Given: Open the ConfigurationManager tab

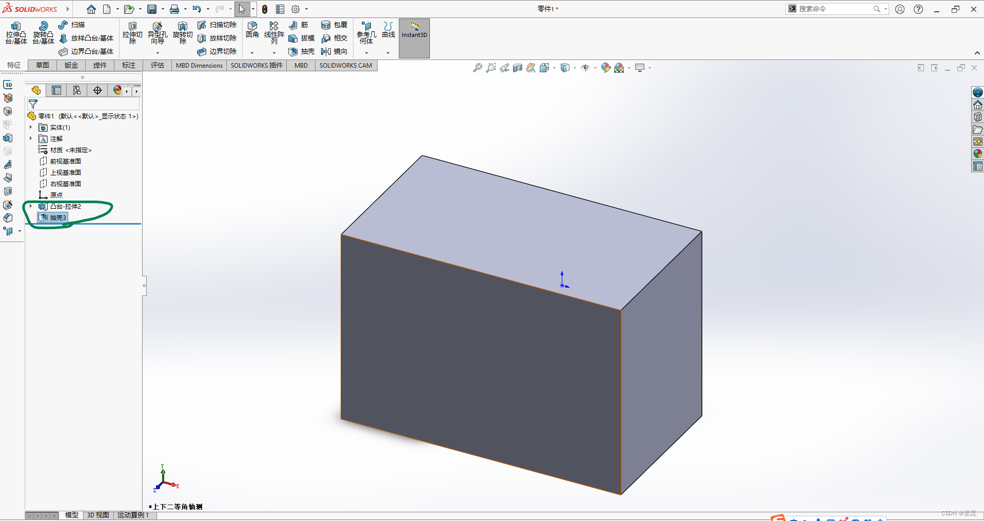Looking at the screenshot, I should (x=77, y=90).
